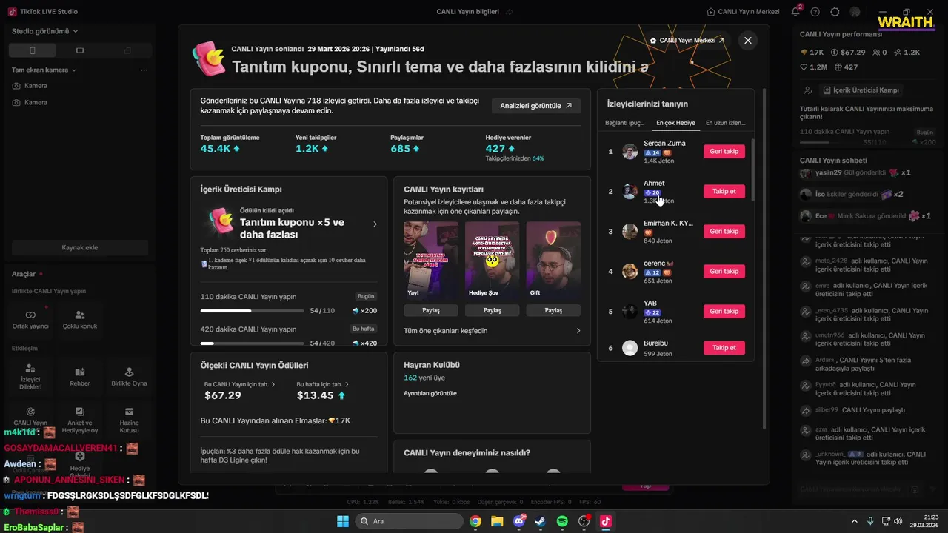Open File Explorer from the taskbar
This screenshot has width=948, height=533.
[x=497, y=521]
